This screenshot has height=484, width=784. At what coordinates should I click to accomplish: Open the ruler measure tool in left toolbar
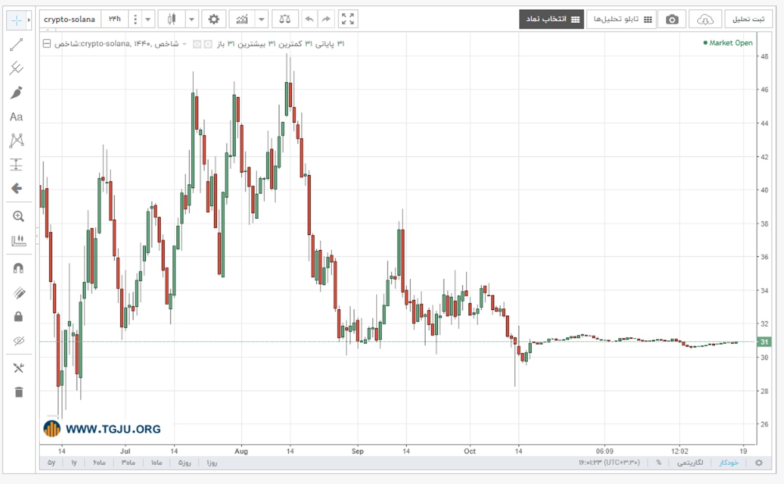click(x=18, y=240)
